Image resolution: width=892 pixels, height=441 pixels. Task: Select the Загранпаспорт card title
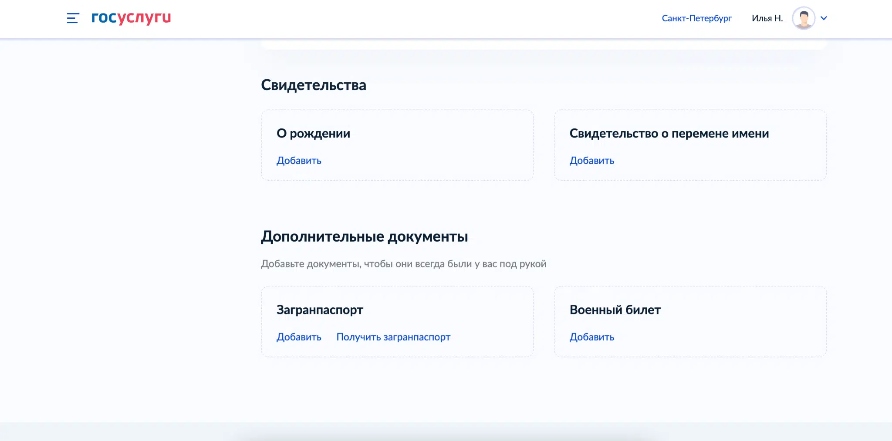point(320,310)
